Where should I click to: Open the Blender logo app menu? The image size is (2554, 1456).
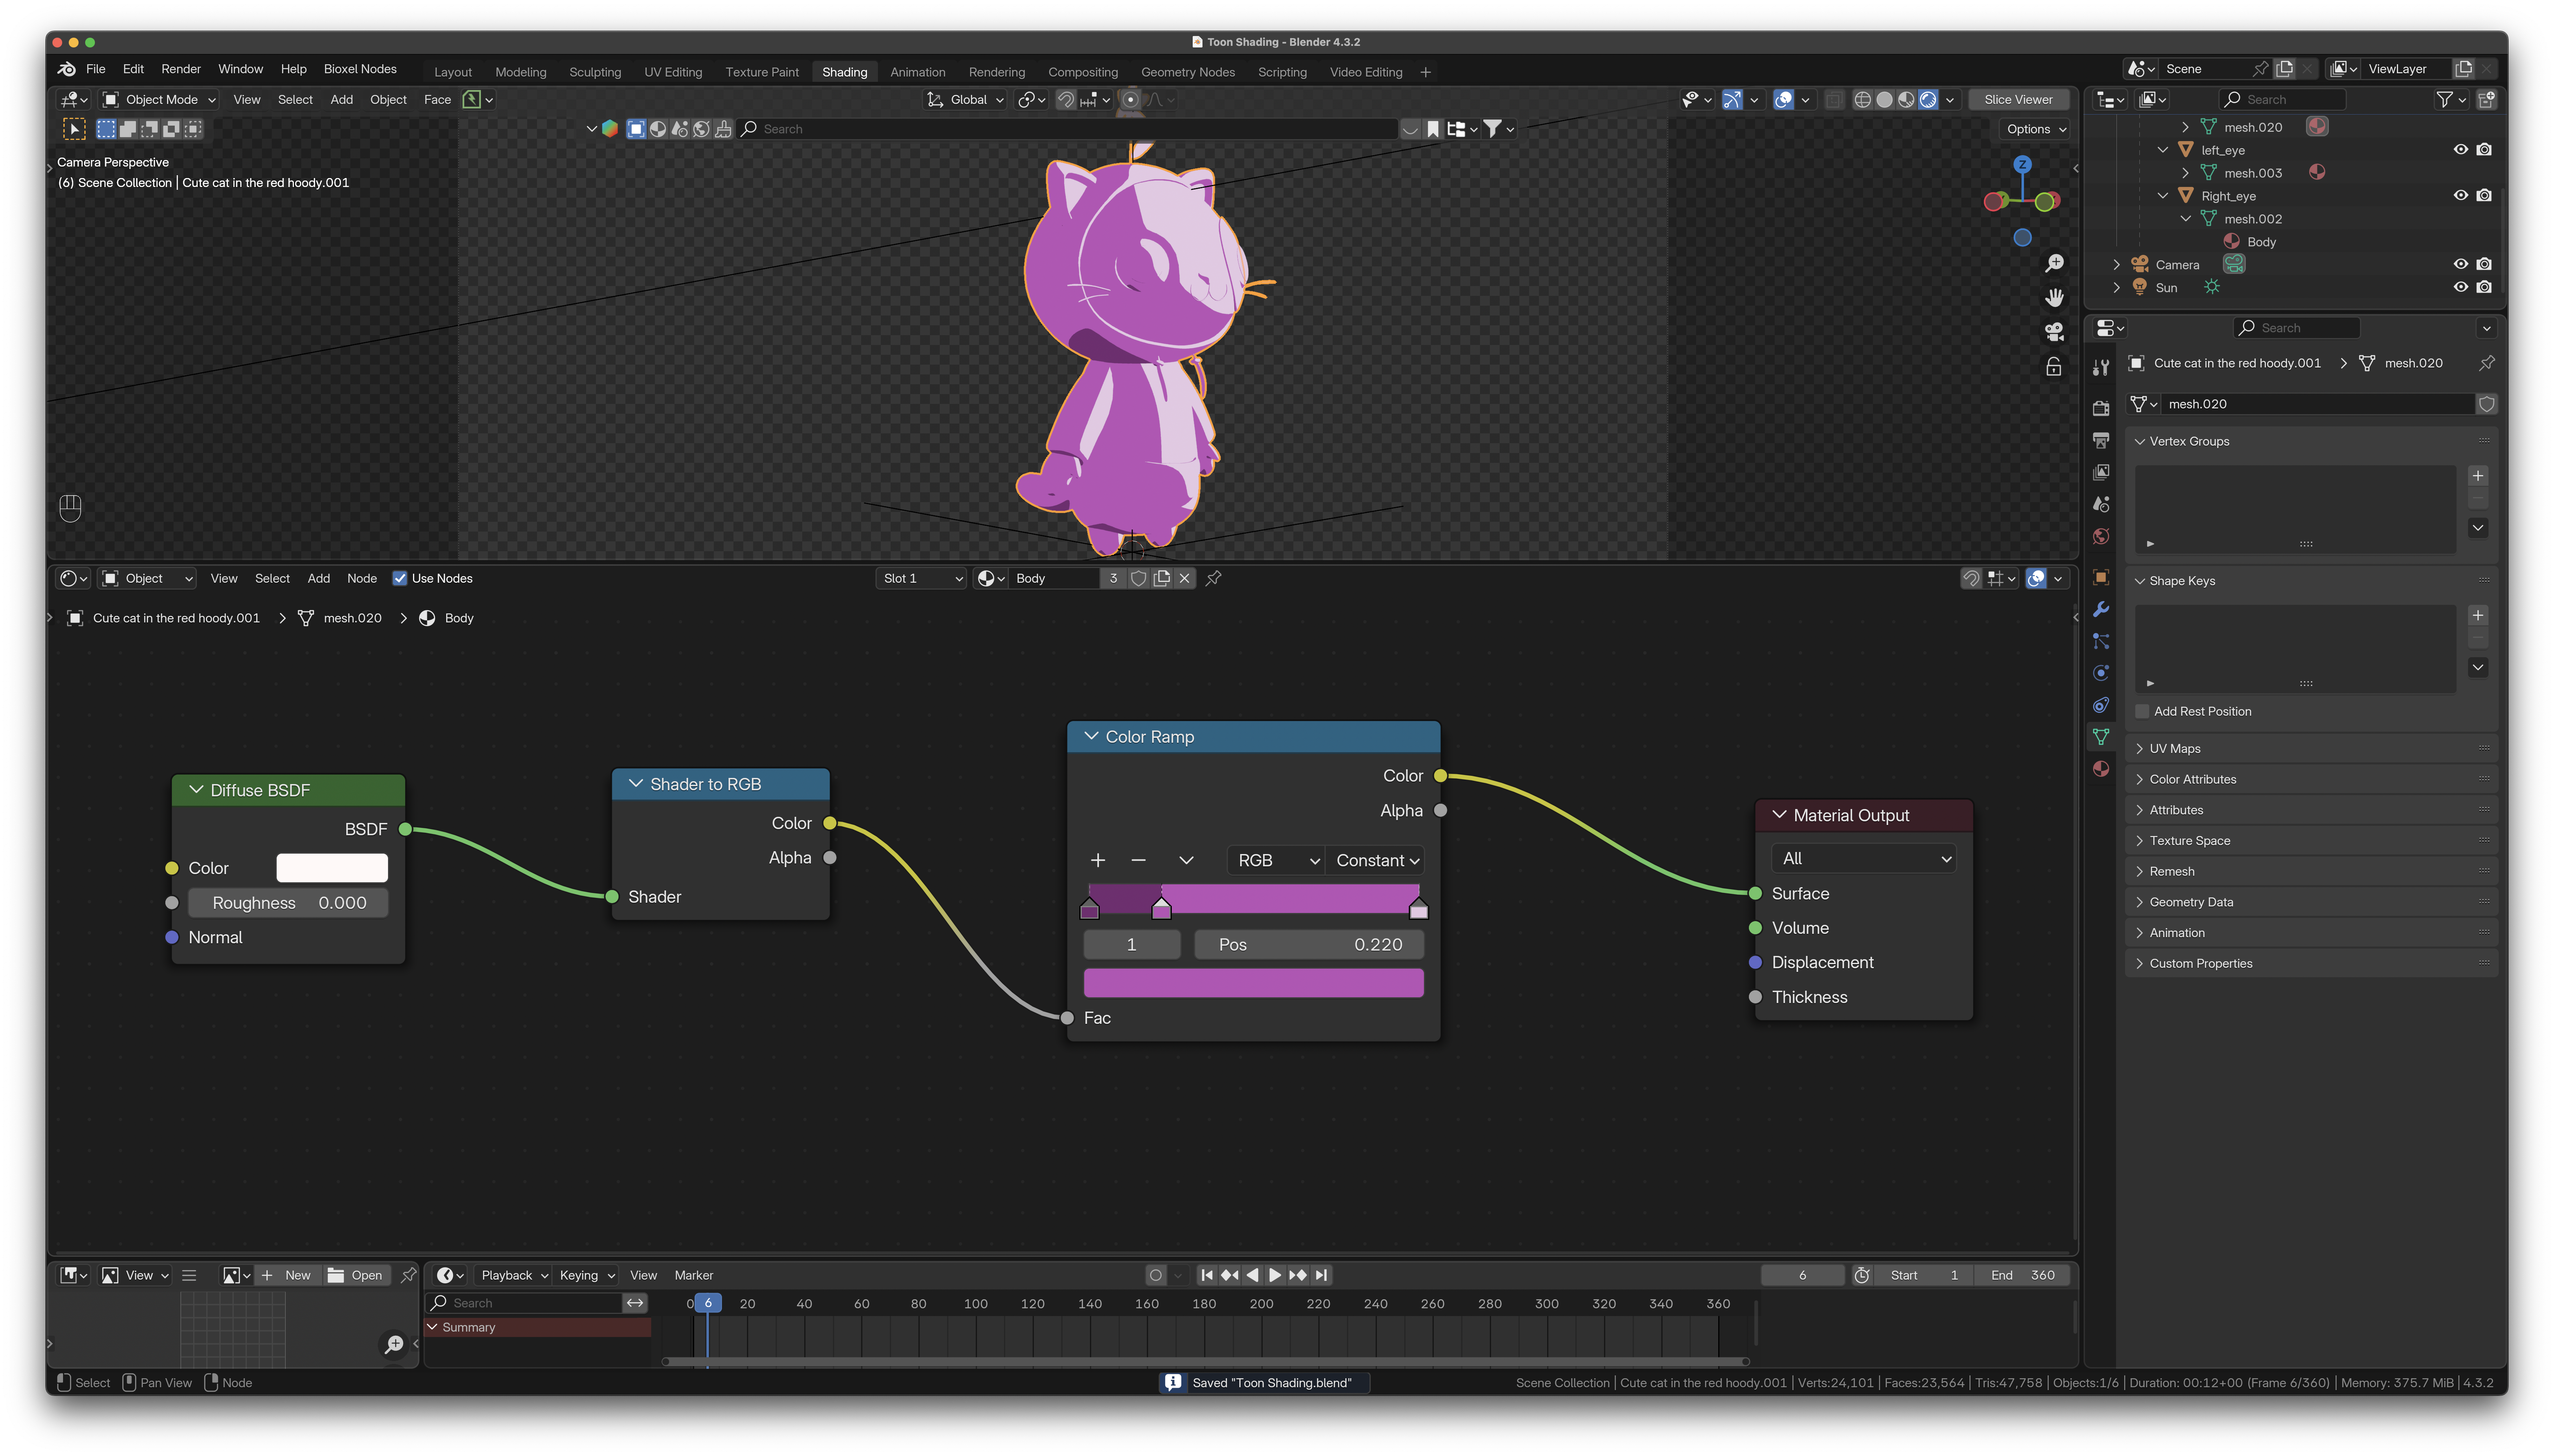pyautogui.click(x=66, y=69)
